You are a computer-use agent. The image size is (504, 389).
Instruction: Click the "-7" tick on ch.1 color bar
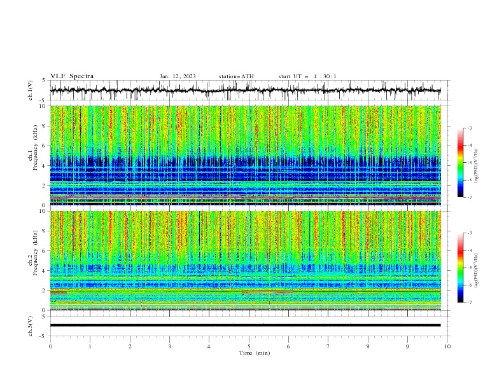469,197
